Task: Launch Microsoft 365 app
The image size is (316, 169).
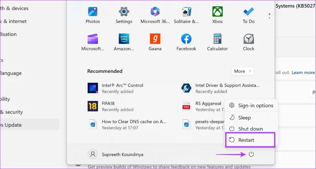Action: point(155,15)
